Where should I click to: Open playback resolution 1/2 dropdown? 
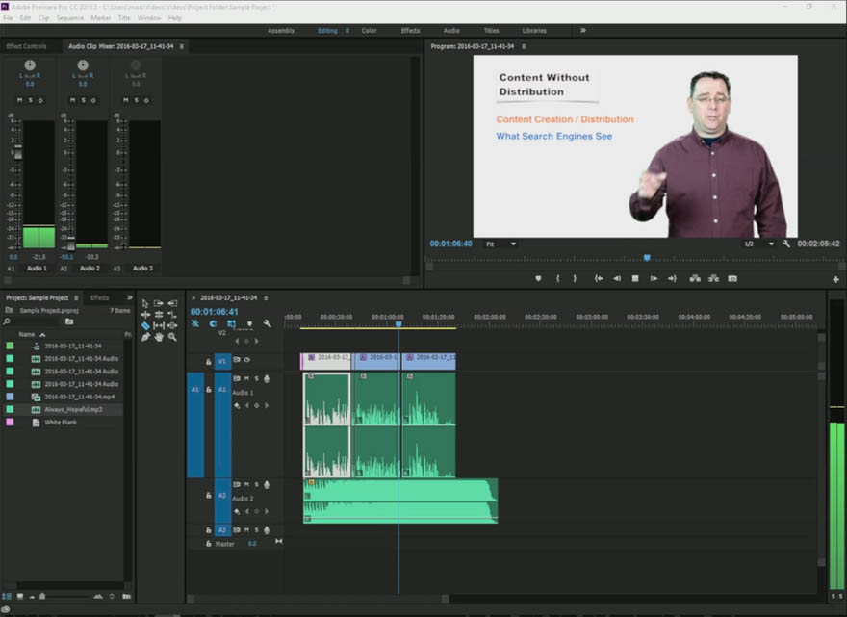[759, 244]
